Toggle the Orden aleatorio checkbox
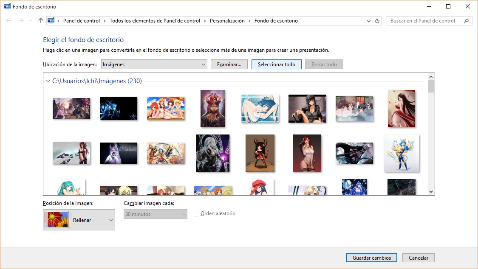This screenshot has width=478, height=269. pos(197,213)
